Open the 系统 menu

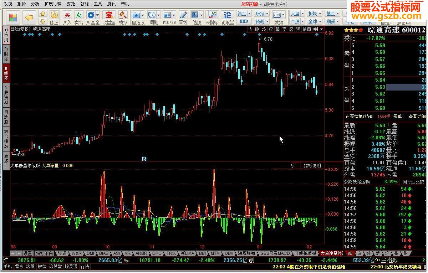coord(7,4)
